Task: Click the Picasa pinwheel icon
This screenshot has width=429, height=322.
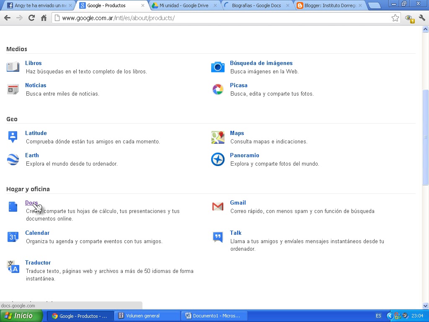Action: (218, 89)
